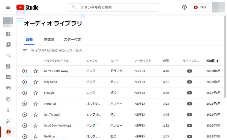Star the track No Filter
Image resolution: width=227 pixels, height=140 pixels.
pos(36,137)
